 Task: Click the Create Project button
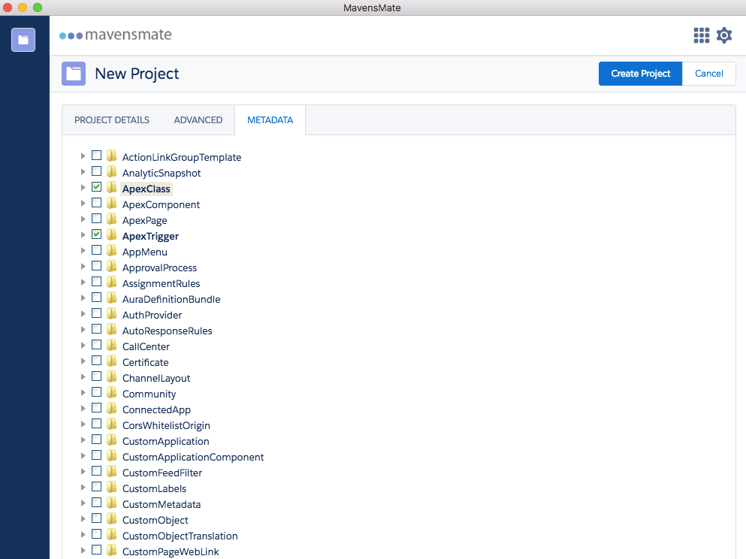(x=640, y=74)
